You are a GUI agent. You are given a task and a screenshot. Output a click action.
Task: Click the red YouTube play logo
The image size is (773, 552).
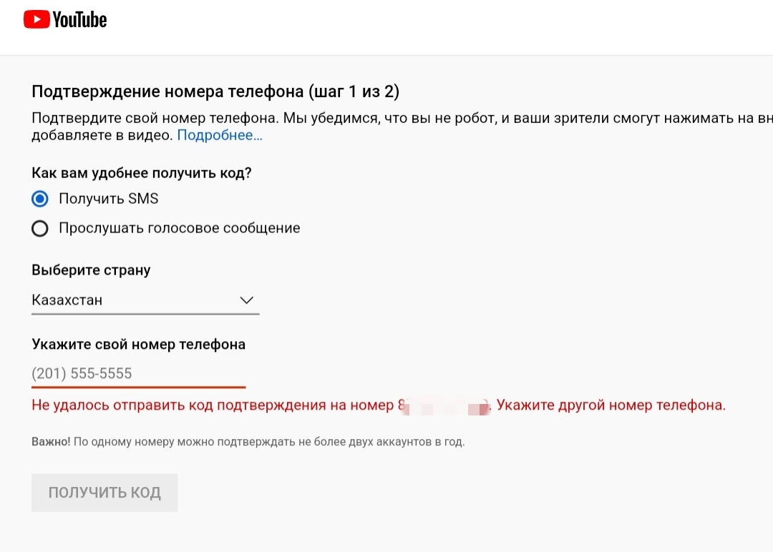click(x=37, y=19)
